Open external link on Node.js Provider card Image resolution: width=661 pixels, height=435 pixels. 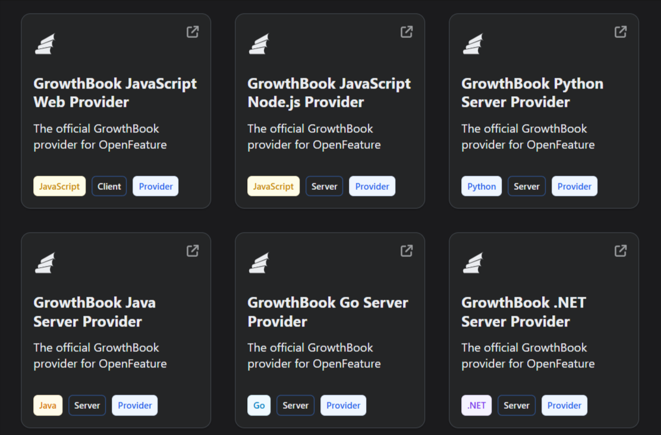(407, 32)
